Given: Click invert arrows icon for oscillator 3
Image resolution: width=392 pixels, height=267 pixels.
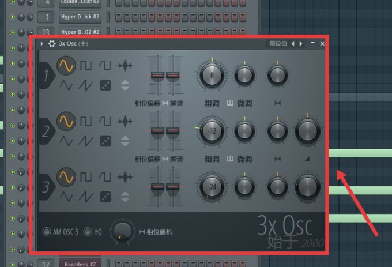Looking at the screenshot, I should point(125,197).
